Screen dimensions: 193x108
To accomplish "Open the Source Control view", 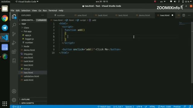I will 14,34.
